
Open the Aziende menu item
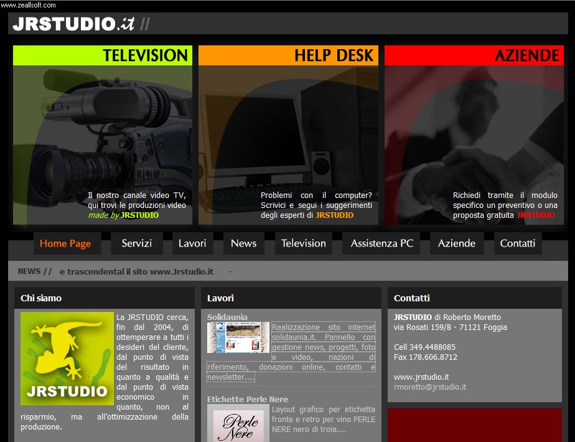457,243
